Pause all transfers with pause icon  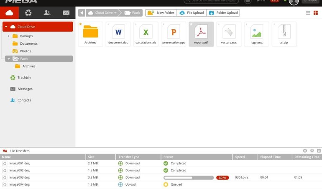305,151
